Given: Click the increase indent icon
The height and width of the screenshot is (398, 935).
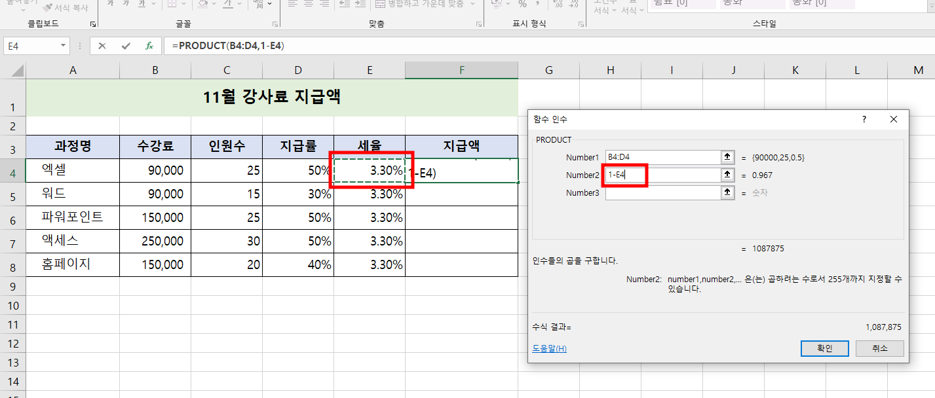Looking at the screenshot, I should coord(360,4).
